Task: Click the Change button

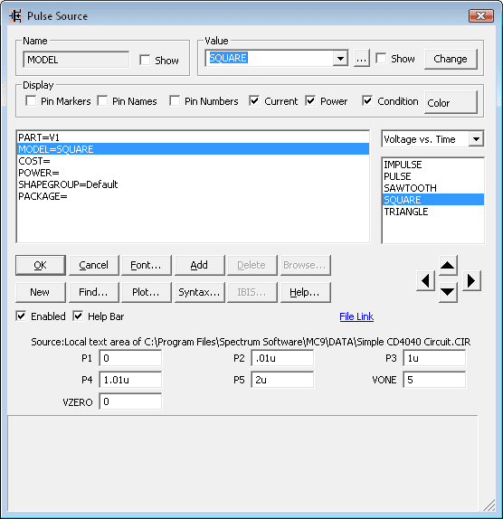Action: tap(451, 59)
